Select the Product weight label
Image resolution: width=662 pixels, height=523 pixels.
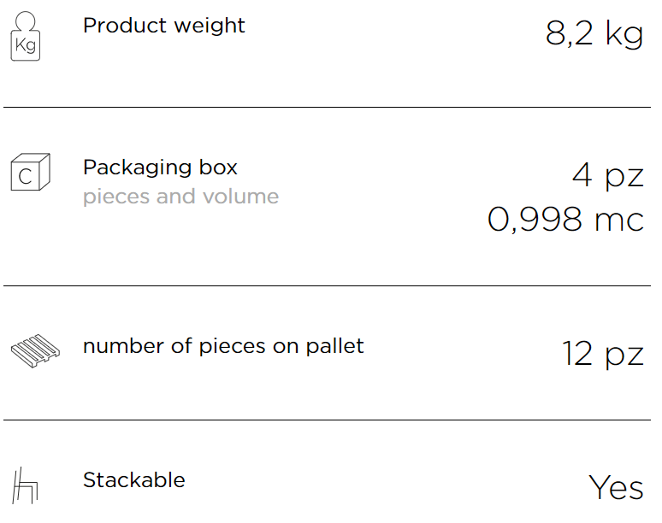tap(164, 26)
